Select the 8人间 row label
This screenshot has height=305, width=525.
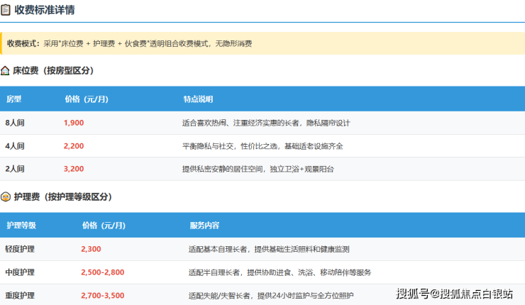pyautogui.click(x=15, y=123)
